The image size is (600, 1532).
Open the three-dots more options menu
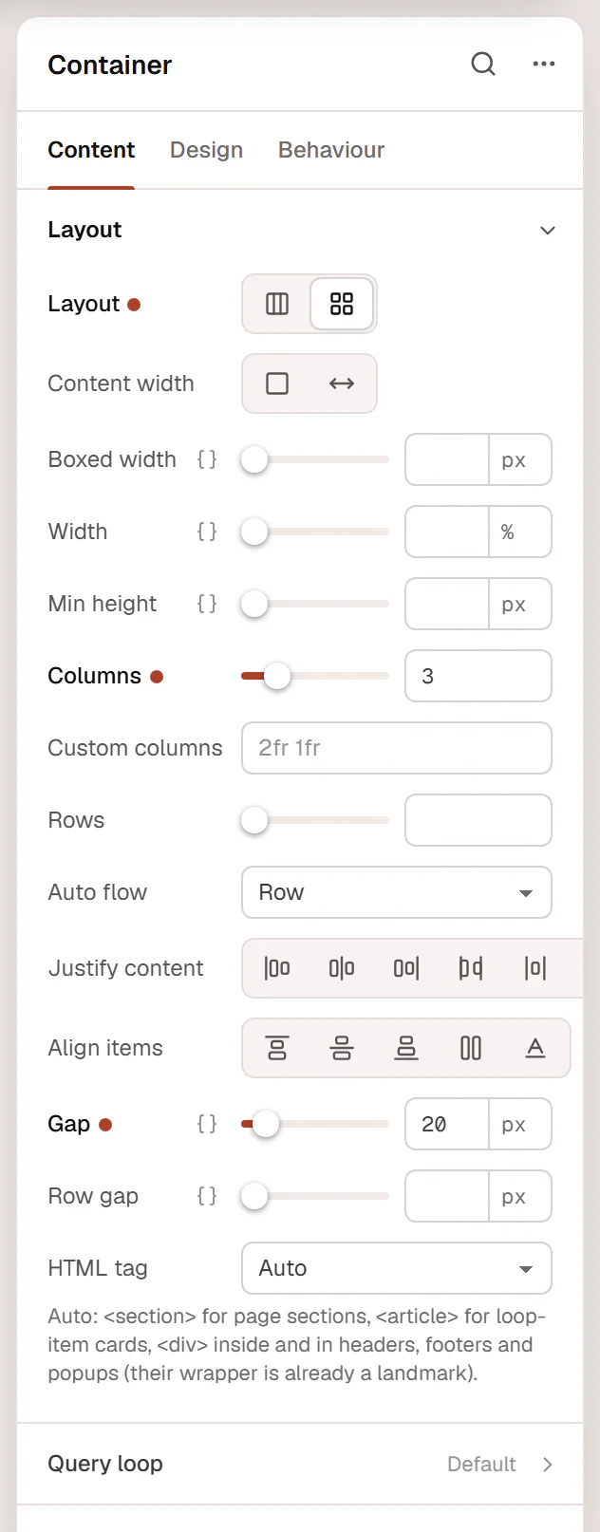(x=544, y=65)
